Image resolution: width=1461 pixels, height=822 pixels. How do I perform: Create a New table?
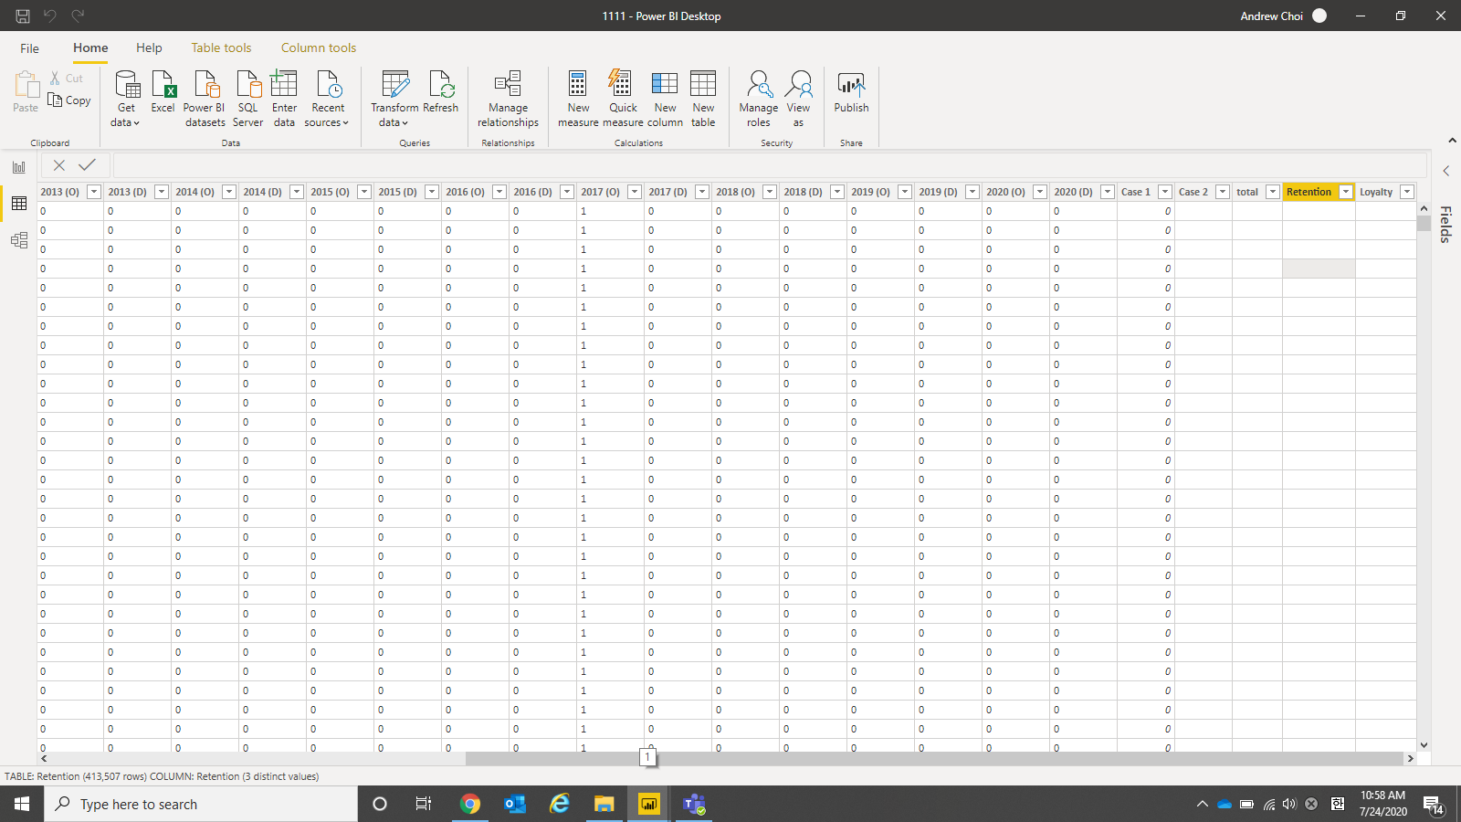click(703, 99)
